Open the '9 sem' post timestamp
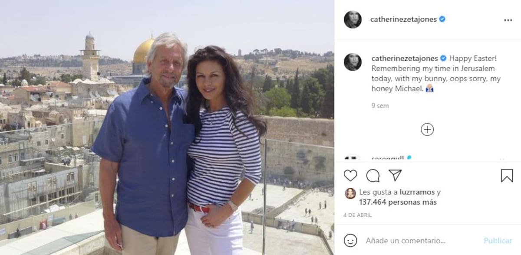521x255 pixels. pos(380,105)
